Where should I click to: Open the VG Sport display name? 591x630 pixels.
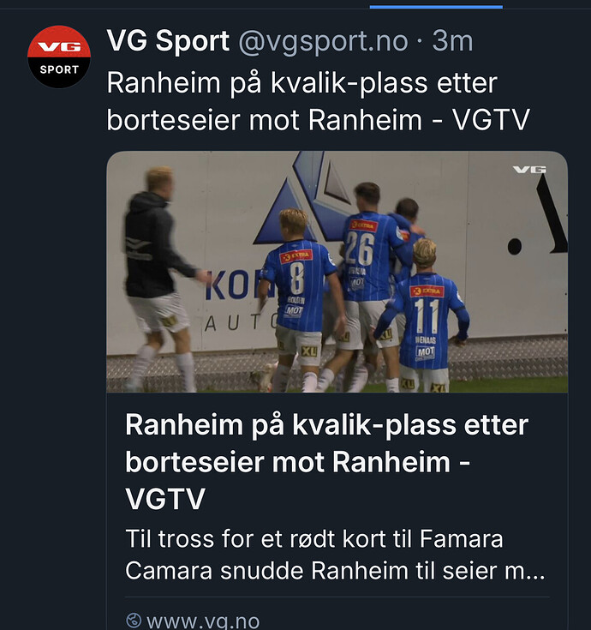[x=168, y=40]
